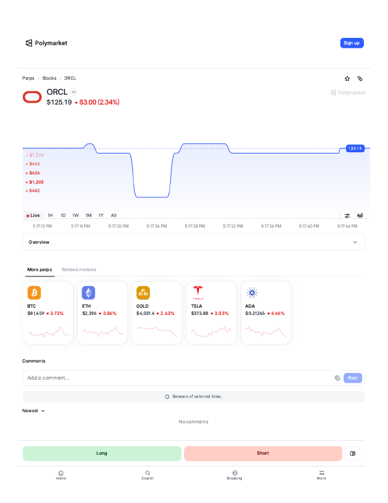Screen dimensions: 388x503
Task: Click the 125.19 price label on the chart
Action: [x=355, y=148]
